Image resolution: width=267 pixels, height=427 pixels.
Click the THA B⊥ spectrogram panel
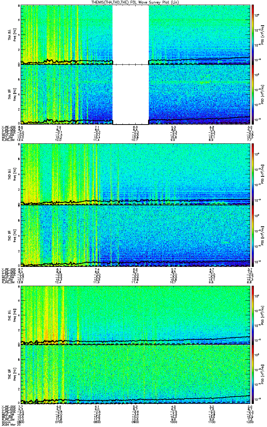point(135,34)
